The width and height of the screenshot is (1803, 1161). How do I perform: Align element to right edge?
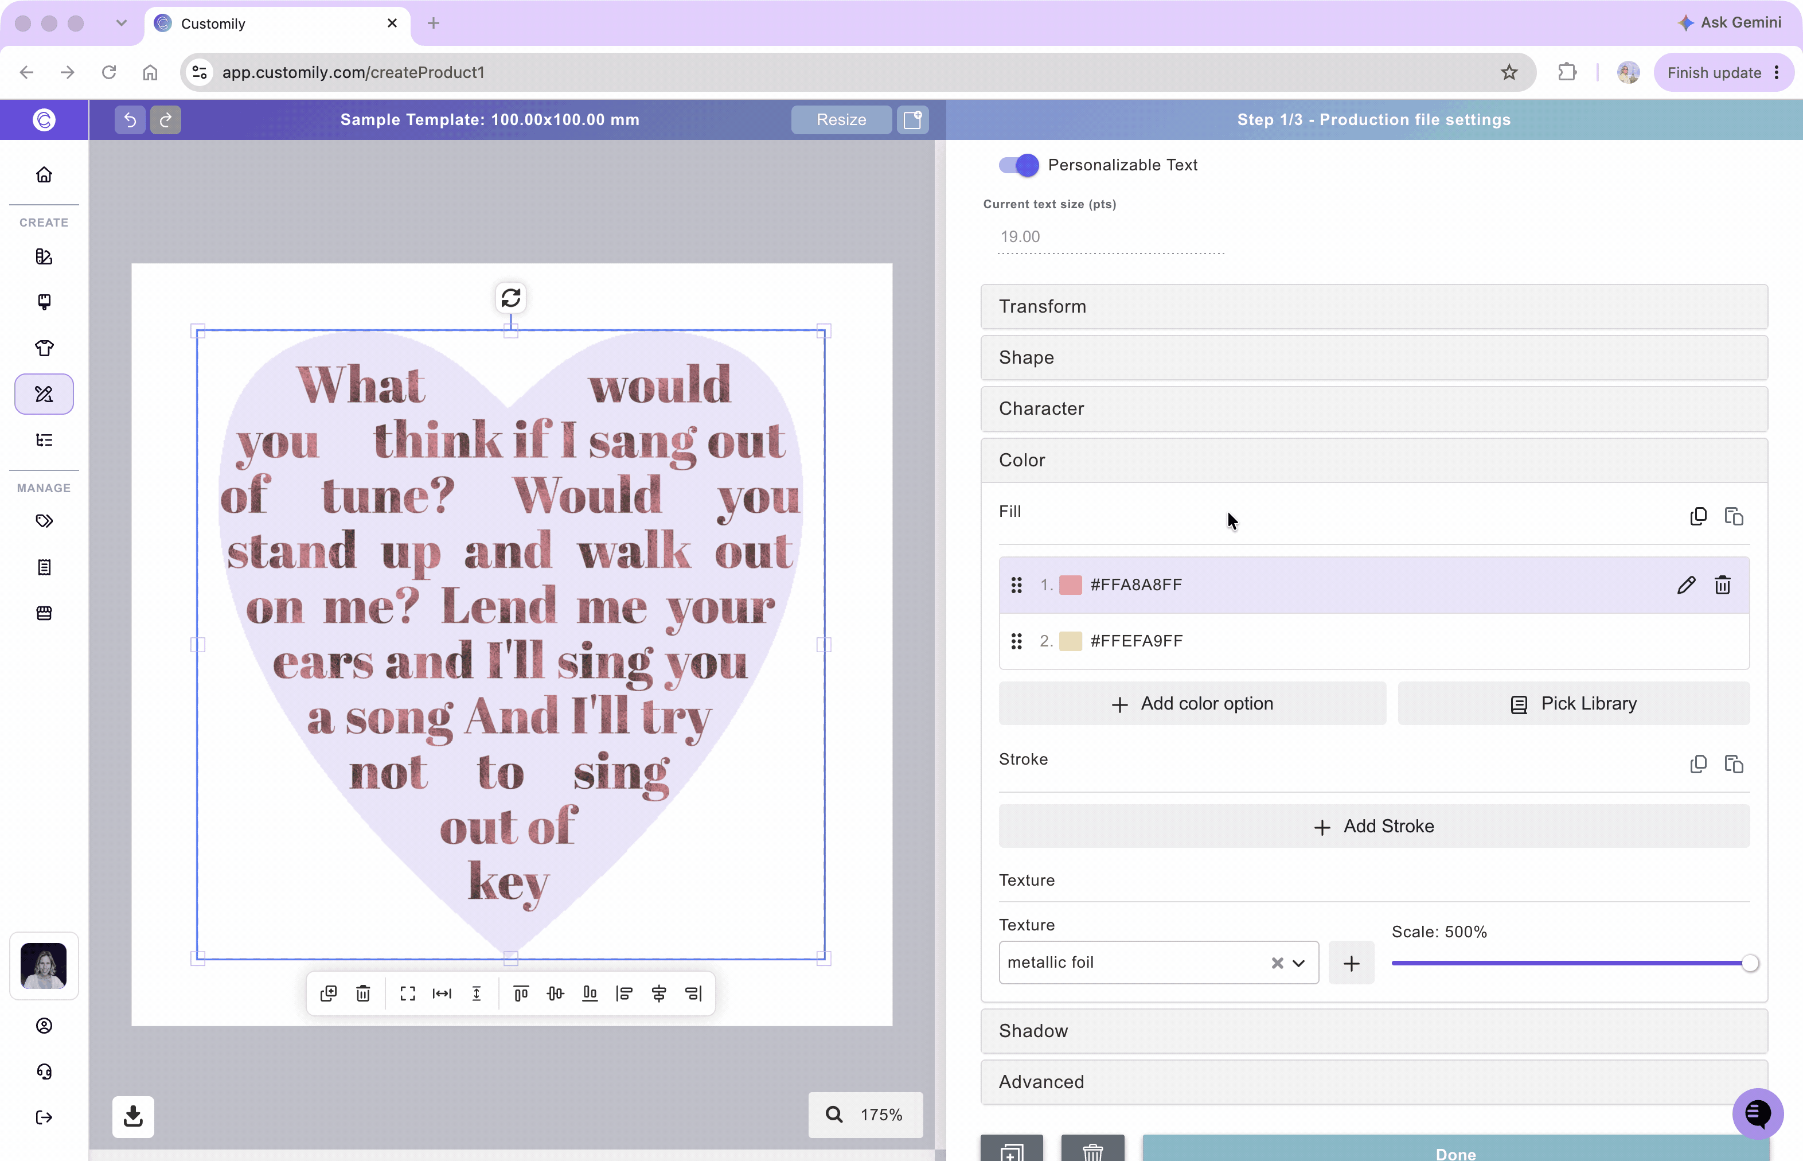[x=693, y=994]
